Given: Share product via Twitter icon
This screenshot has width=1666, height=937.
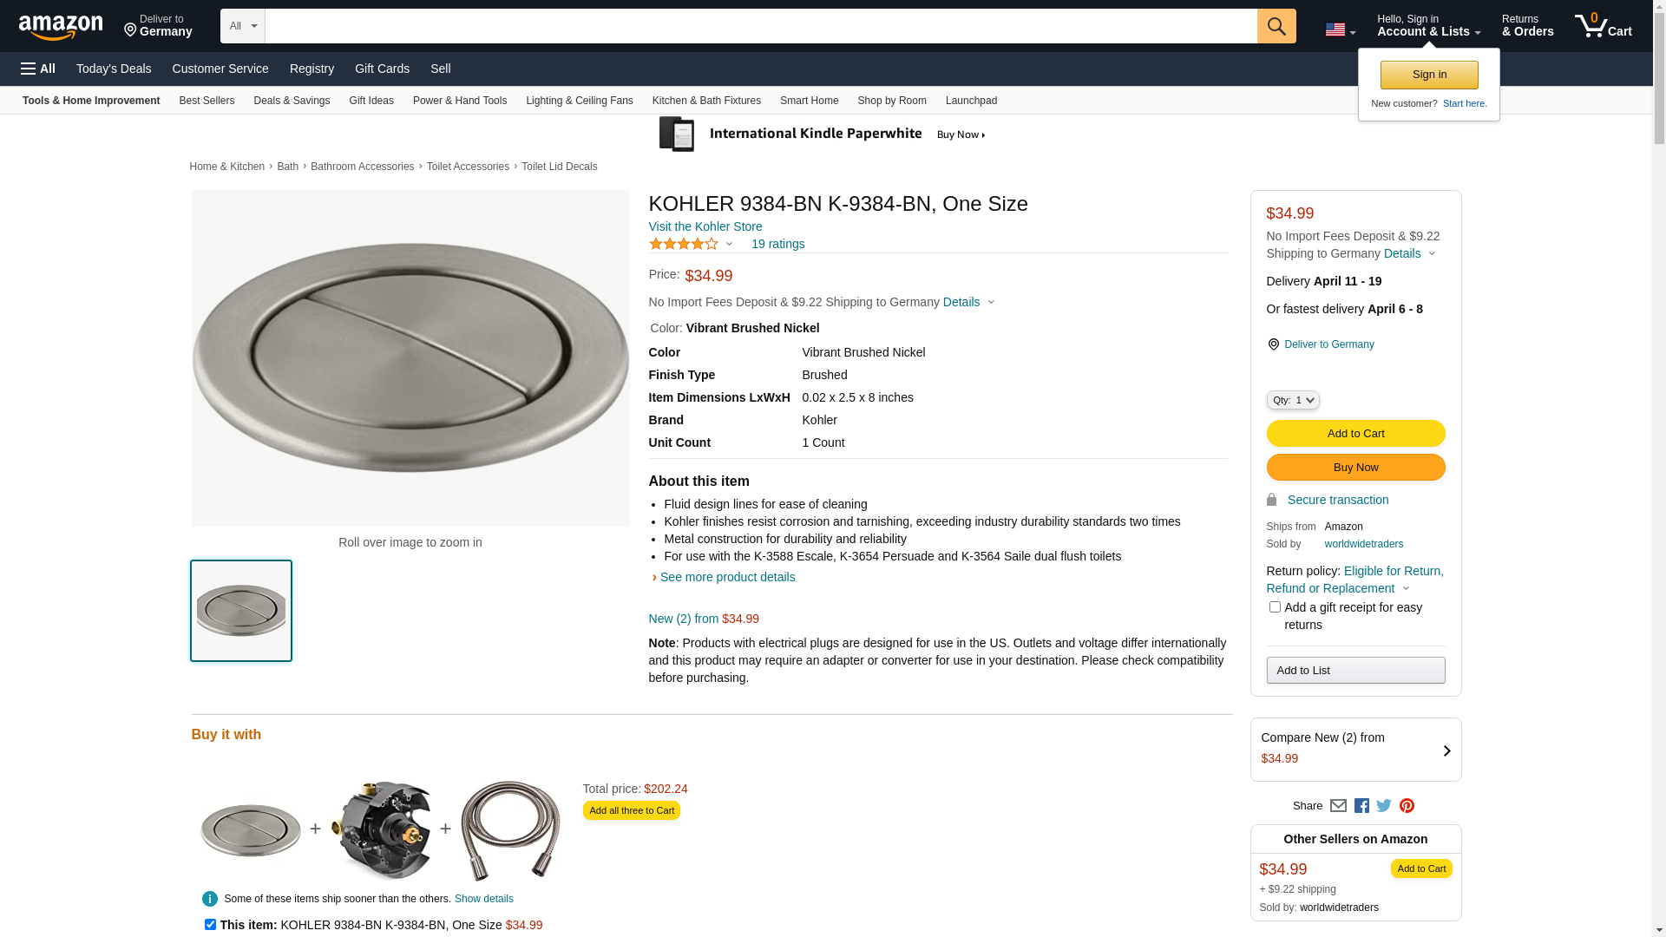Looking at the screenshot, I should click(1384, 806).
